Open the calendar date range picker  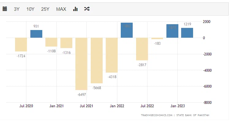tap(5, 9)
